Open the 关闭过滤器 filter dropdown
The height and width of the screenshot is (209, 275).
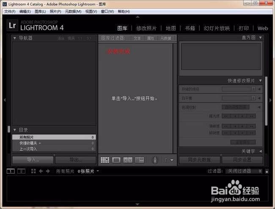coord(244,171)
